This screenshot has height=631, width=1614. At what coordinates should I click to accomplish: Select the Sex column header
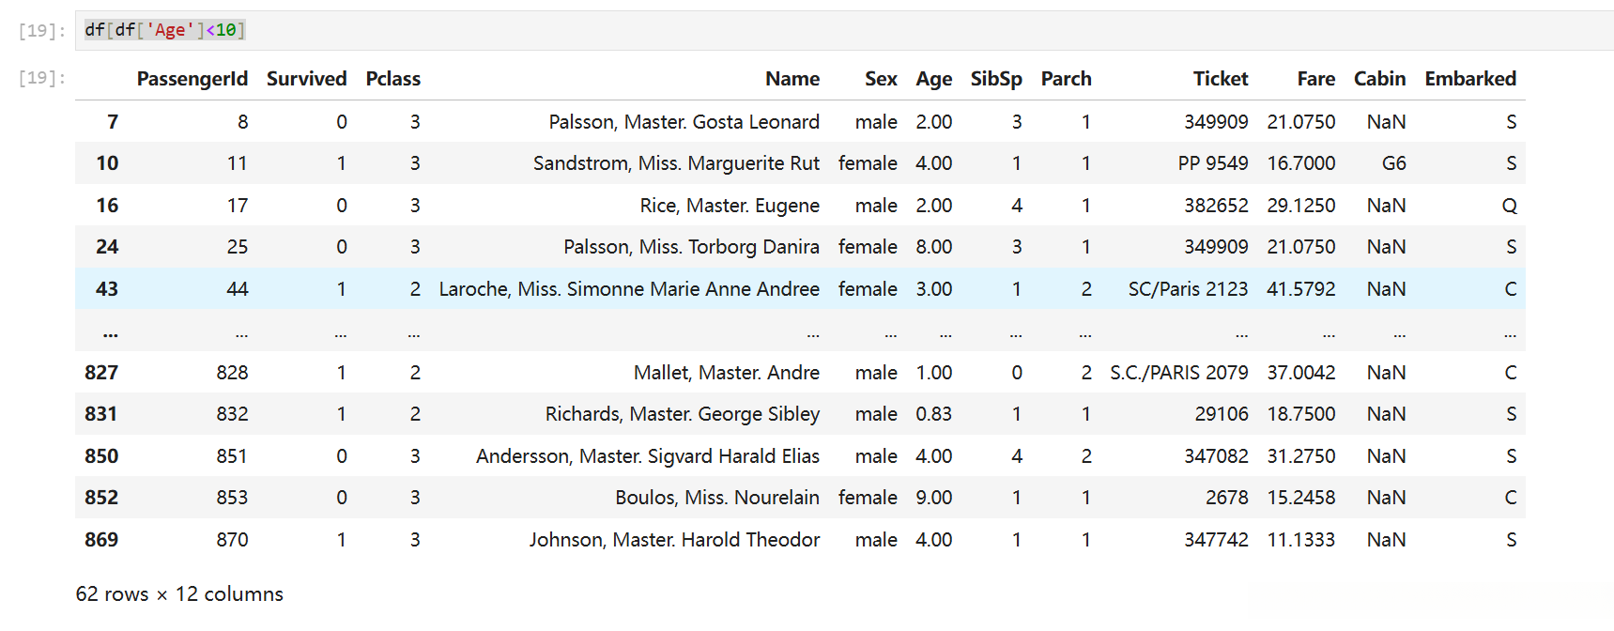(x=881, y=79)
